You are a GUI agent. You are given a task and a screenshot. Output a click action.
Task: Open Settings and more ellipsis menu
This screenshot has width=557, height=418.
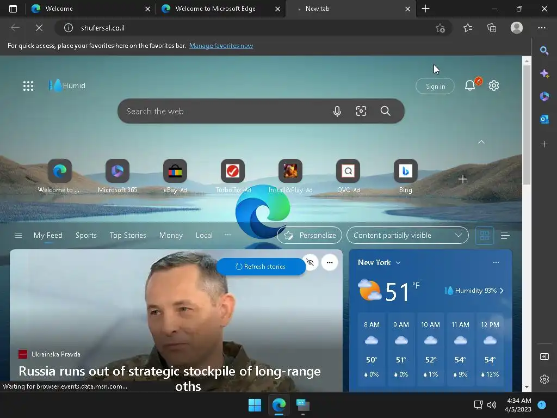tap(541, 28)
